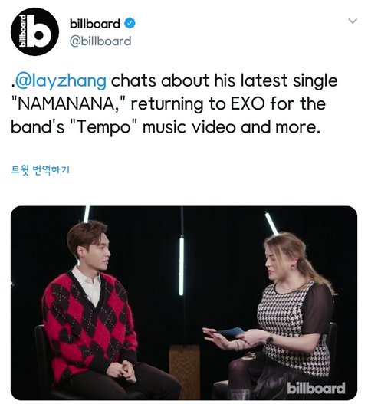Click the slanted light tube above the interviewer

coord(271,223)
